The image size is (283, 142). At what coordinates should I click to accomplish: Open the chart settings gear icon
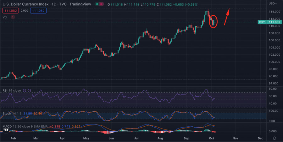[275, 138]
